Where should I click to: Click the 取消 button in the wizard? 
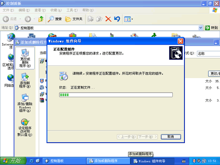171,137
